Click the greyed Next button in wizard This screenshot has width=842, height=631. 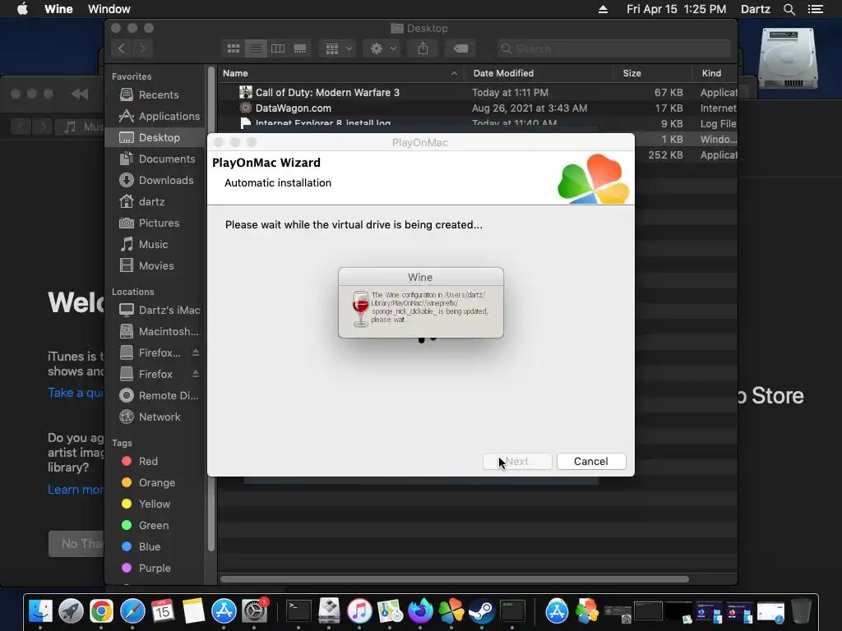point(517,462)
